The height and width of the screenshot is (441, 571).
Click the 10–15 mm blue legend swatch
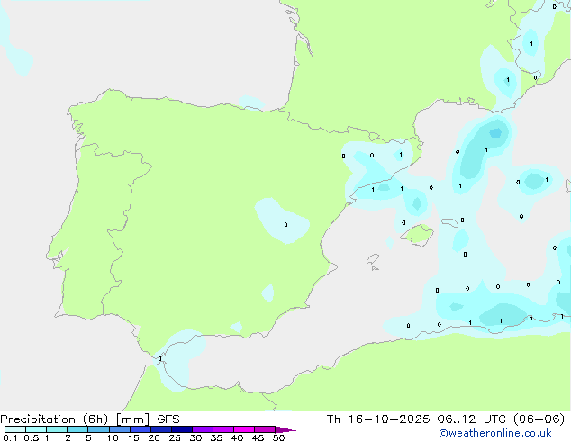point(120,429)
